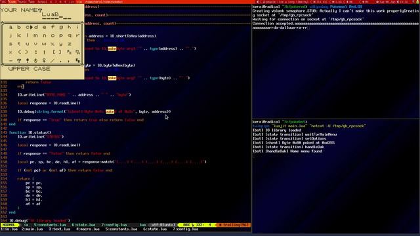Switch to the Music workspace
Image resolution: width=420 pixels, height=236 pixels.
pyautogui.click(x=22, y=1)
